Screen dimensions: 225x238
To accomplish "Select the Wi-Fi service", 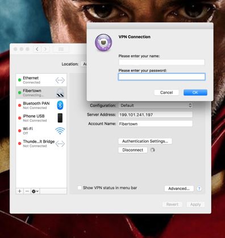I will 41,131.
